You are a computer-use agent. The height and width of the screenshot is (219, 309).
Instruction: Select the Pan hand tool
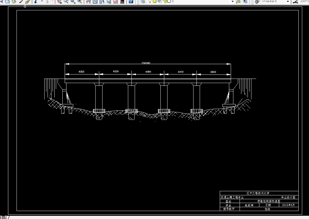[x=59, y=1]
